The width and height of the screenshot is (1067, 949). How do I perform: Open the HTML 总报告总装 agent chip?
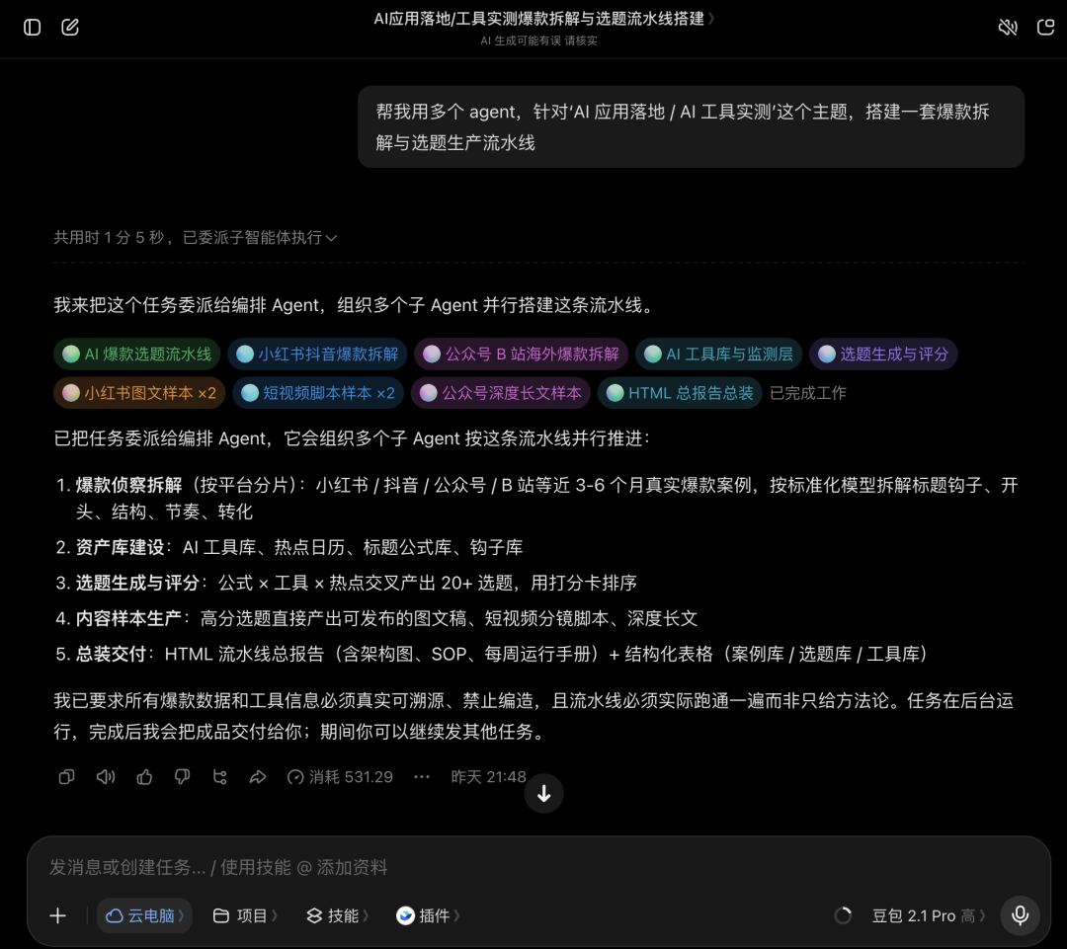click(x=680, y=392)
